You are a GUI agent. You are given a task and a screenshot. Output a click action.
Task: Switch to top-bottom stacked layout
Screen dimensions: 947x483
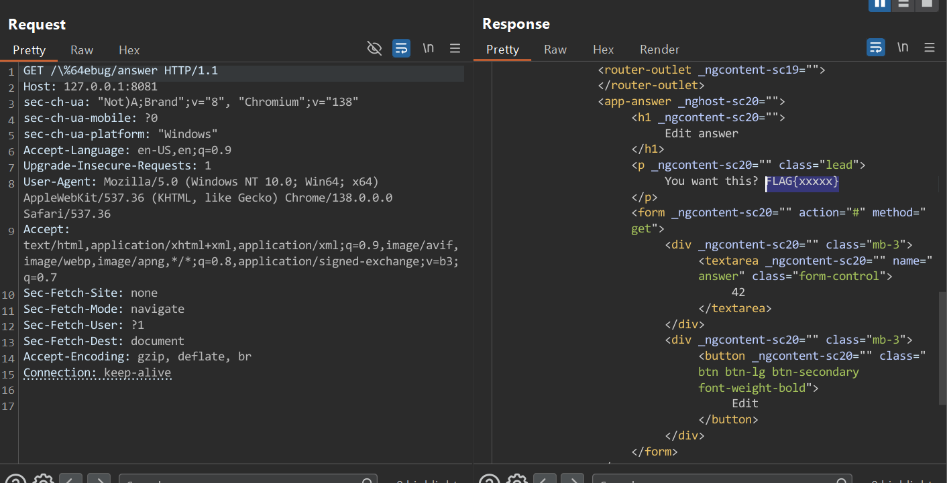[903, 3]
